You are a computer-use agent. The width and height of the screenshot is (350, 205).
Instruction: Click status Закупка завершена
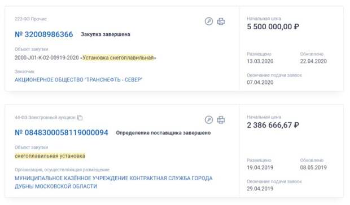(x=106, y=34)
